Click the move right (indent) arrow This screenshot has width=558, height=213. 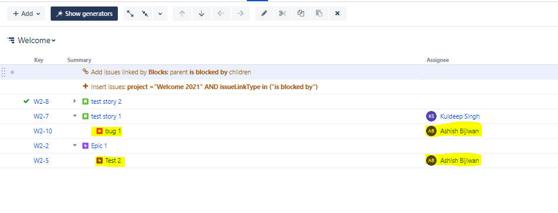coord(240,14)
